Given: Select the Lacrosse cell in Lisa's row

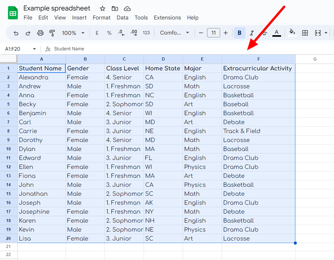Looking at the screenshot, I should click(258, 239).
